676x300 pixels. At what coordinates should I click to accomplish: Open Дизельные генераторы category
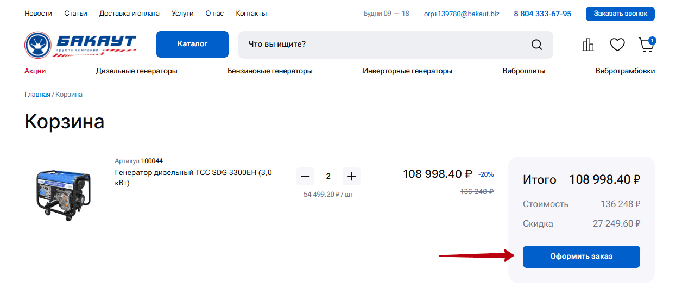click(x=136, y=71)
